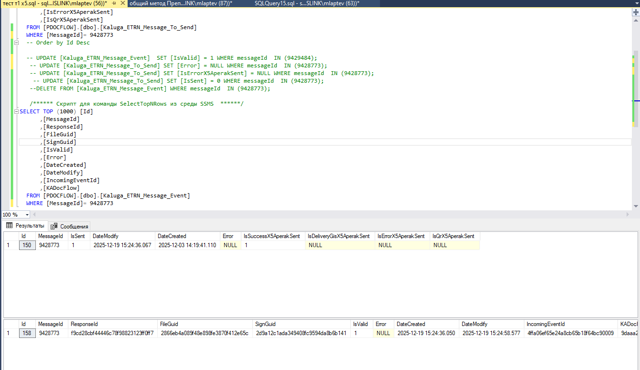Click the [ResponseId] line in the query editor
Image resolution: width=640 pixels, height=370 pixels.
point(62,127)
